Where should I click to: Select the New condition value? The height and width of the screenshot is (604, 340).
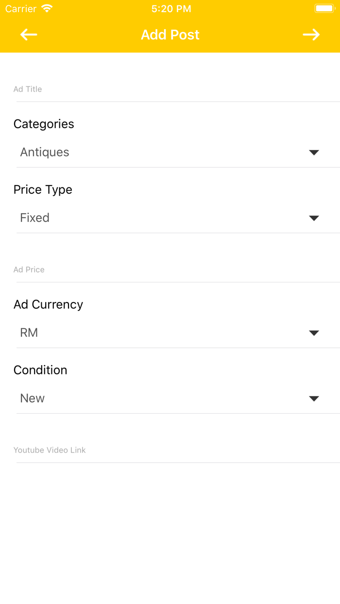[33, 399]
